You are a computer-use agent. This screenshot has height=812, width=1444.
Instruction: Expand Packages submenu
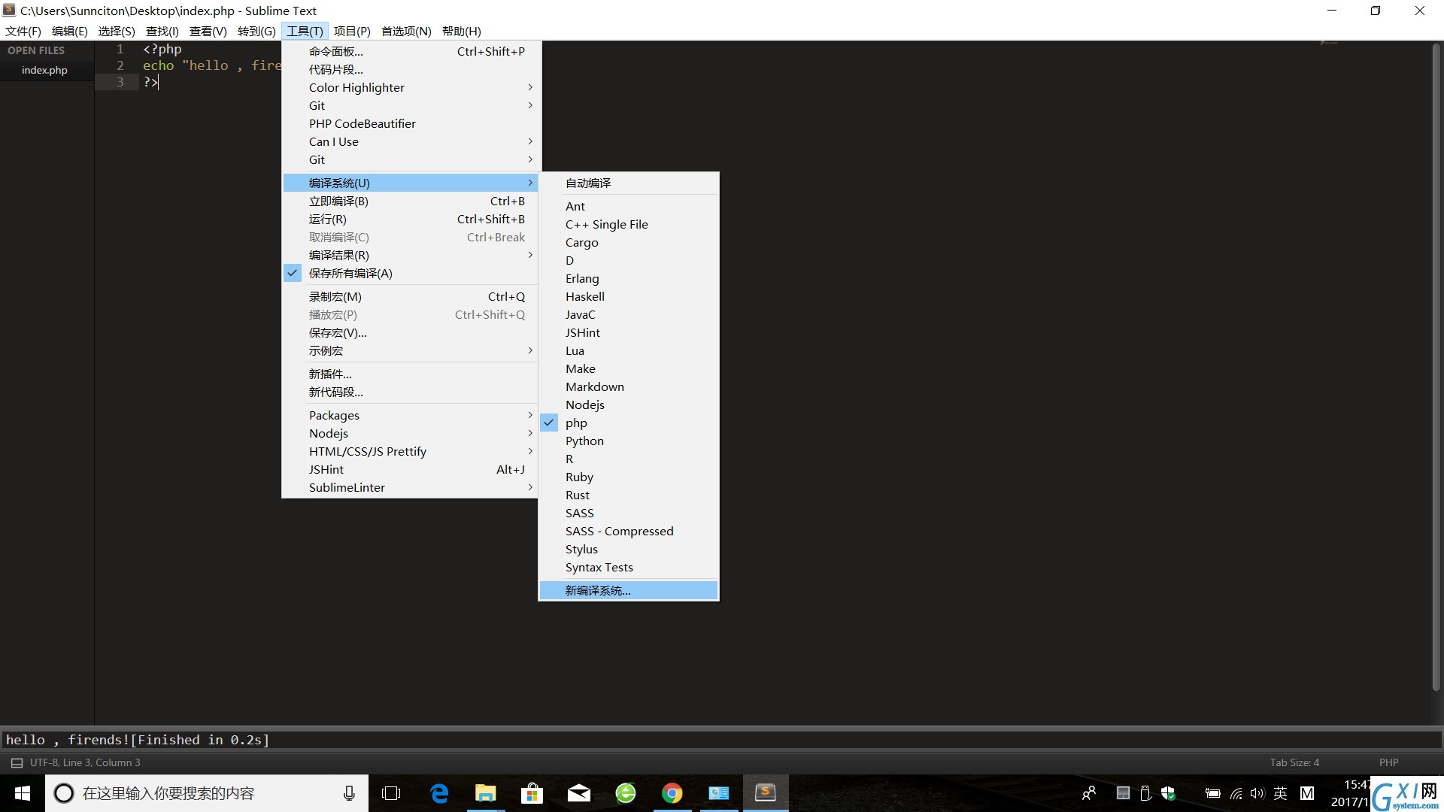click(411, 415)
